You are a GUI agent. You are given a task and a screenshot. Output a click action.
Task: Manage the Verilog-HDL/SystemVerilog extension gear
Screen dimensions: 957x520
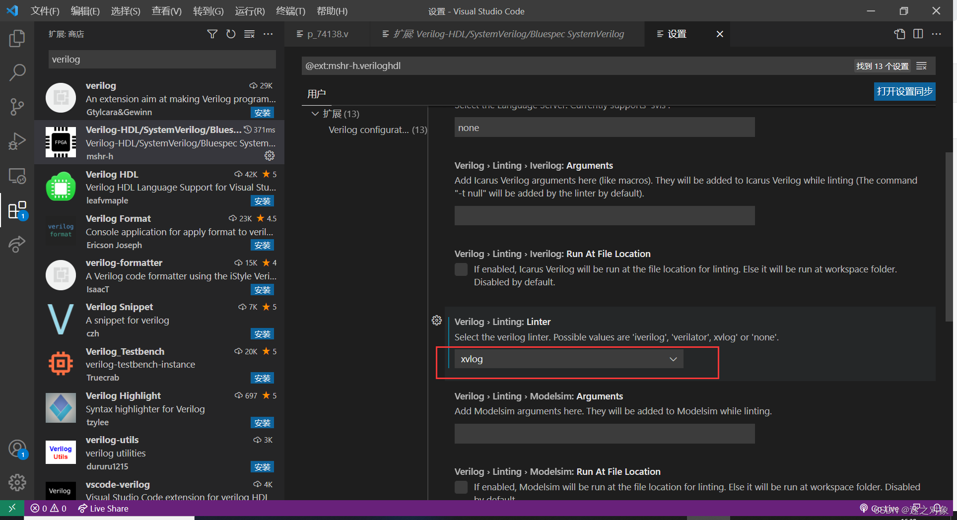click(270, 156)
